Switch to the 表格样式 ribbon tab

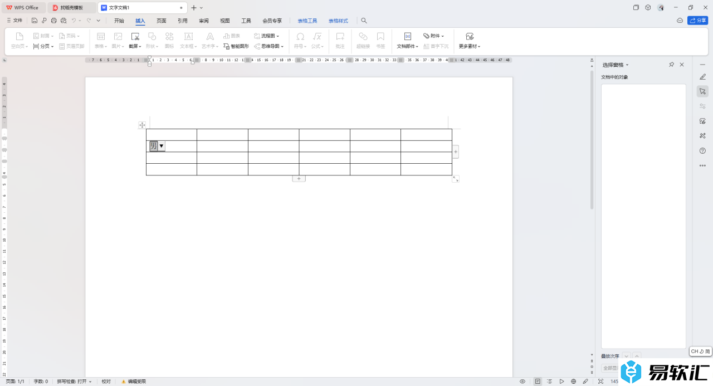[338, 21]
